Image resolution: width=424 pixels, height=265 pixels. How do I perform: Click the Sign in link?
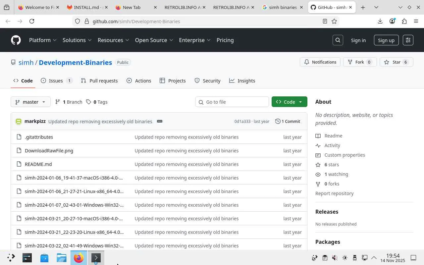pyautogui.click(x=358, y=40)
